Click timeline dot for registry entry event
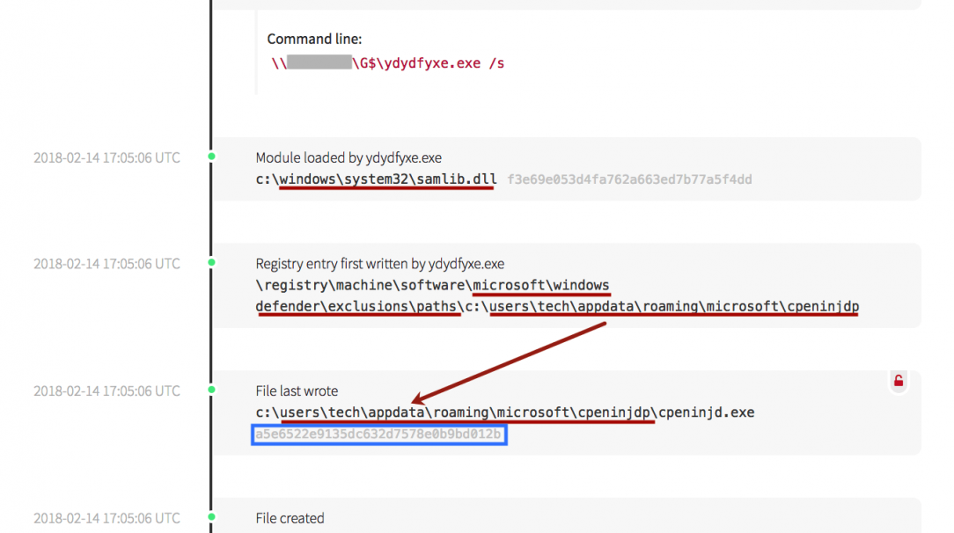This screenshot has width=954, height=533. [x=211, y=263]
